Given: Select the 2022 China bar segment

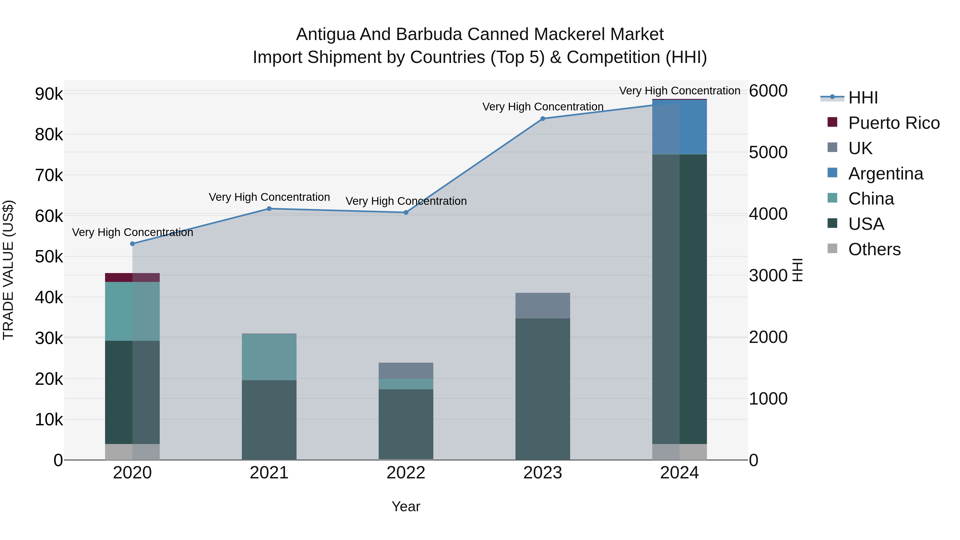Looking at the screenshot, I should point(406,384).
